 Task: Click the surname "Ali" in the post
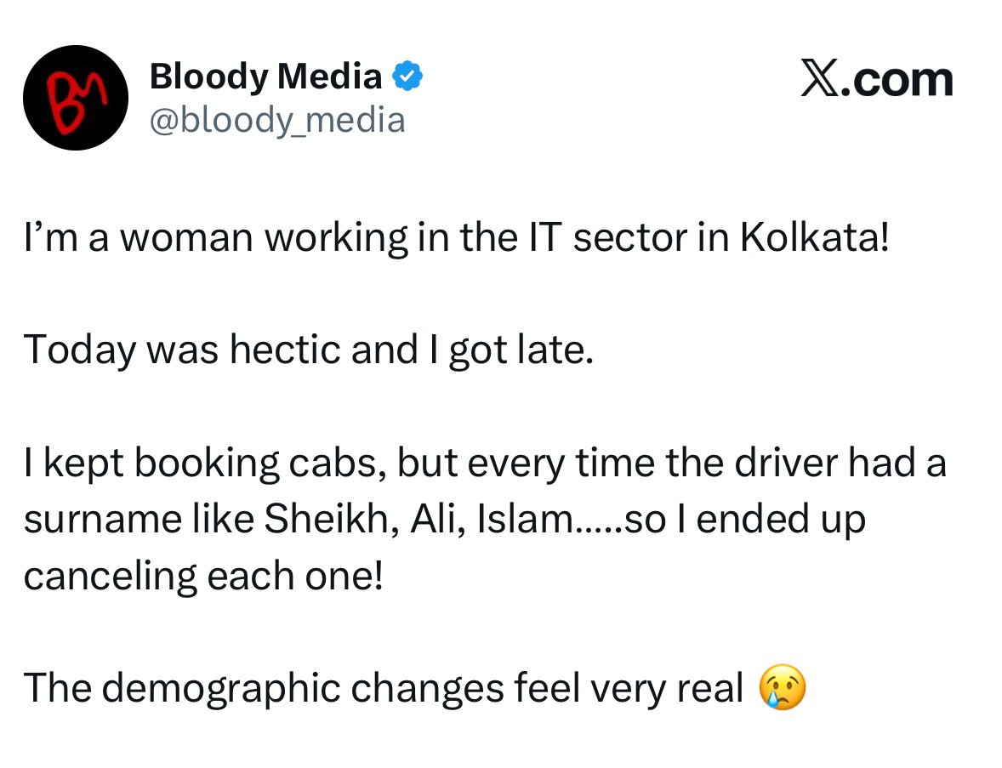pos(437,518)
